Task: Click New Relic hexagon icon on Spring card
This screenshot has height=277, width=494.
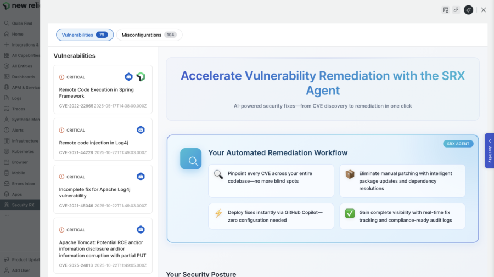Action: tap(141, 77)
